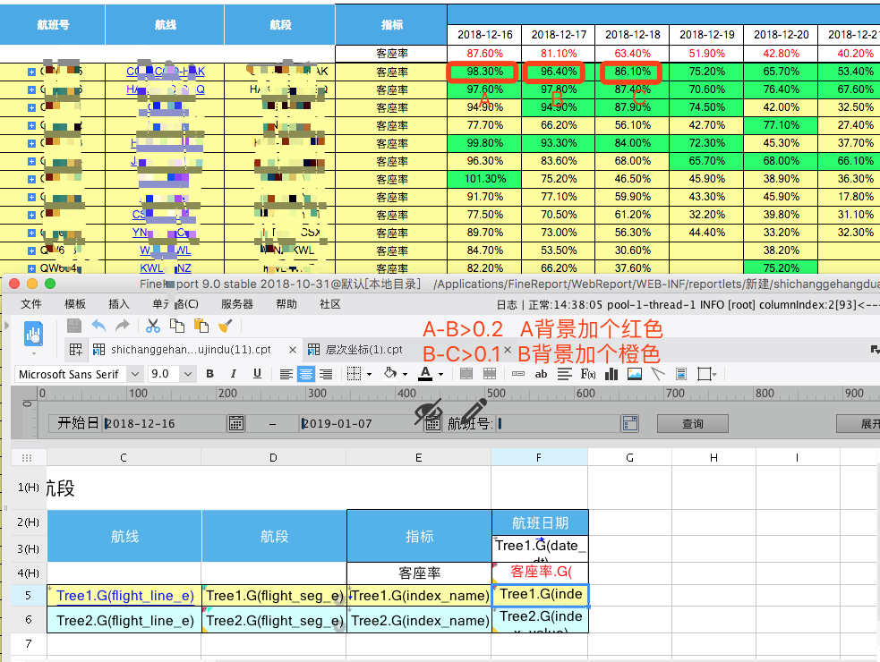Click the 101.30% cell in report
880x662 pixels.
pos(484,179)
